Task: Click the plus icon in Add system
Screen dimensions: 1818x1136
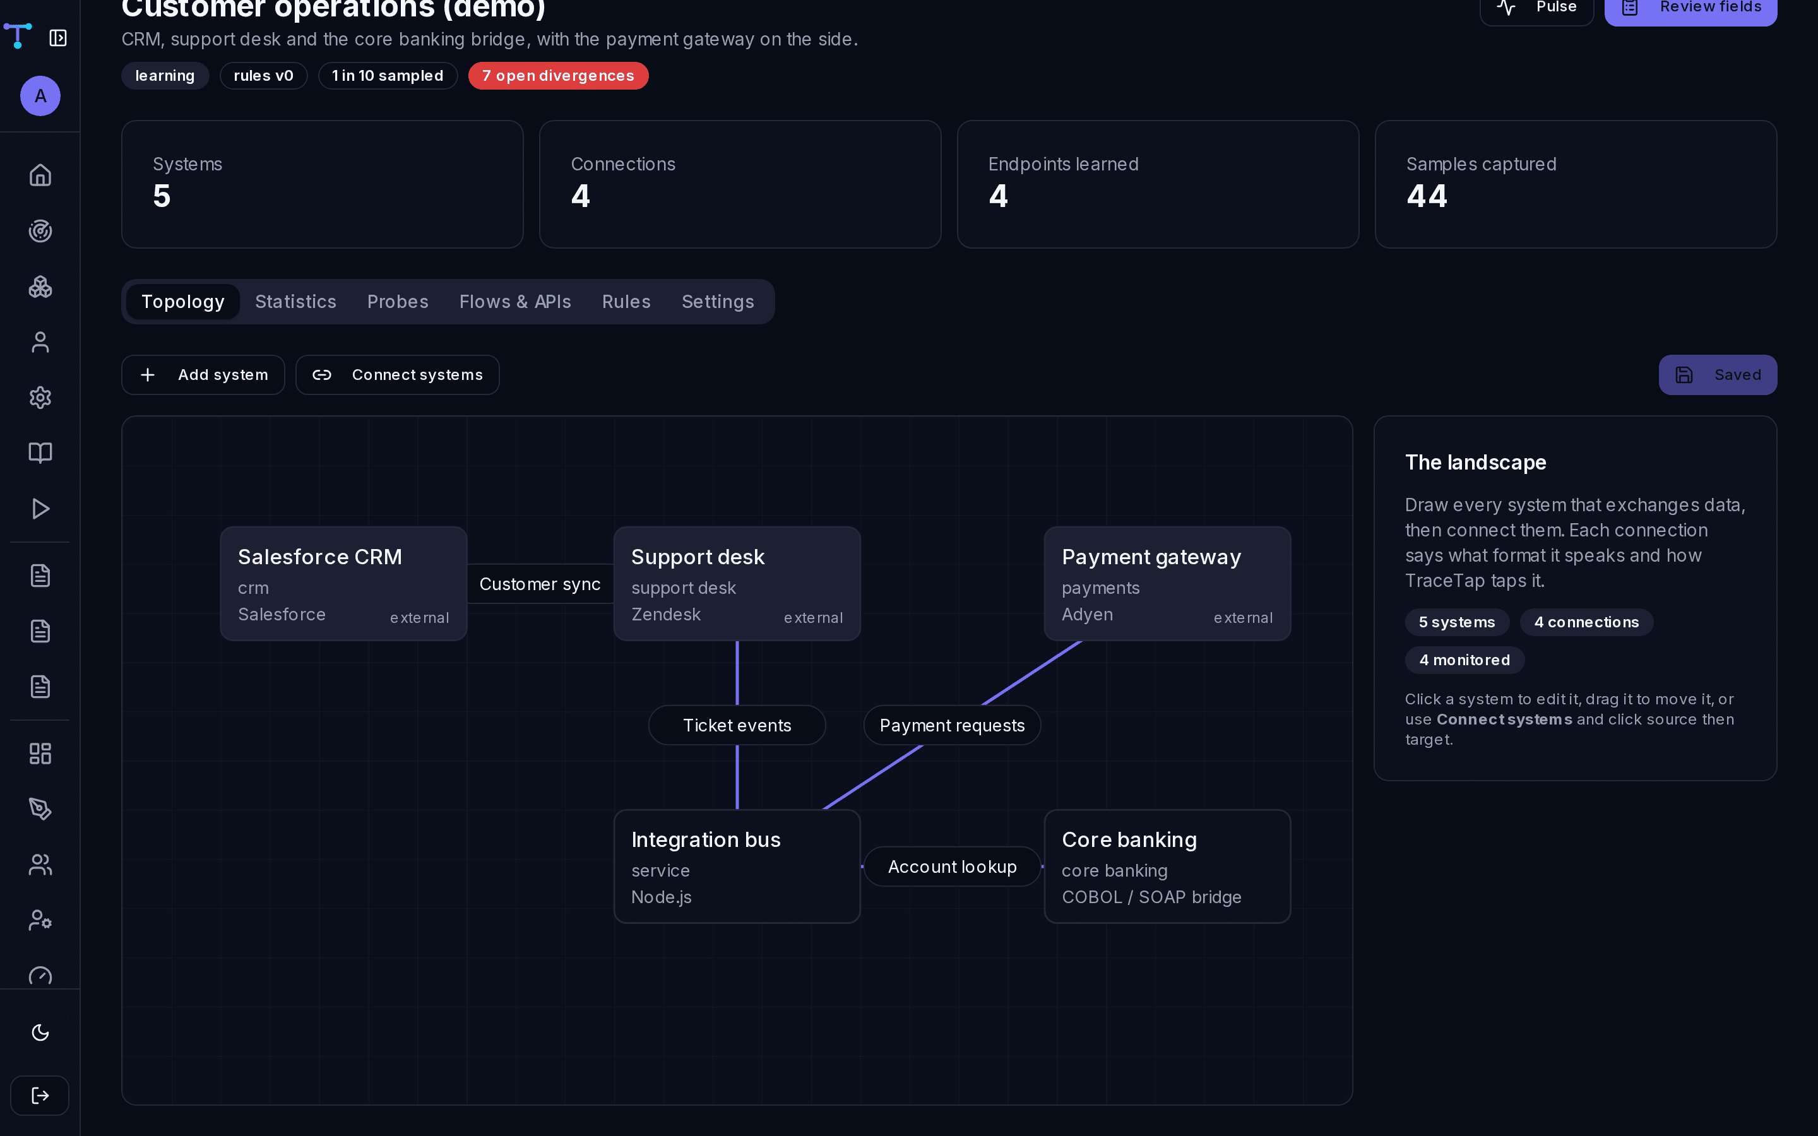Action: click(x=148, y=375)
